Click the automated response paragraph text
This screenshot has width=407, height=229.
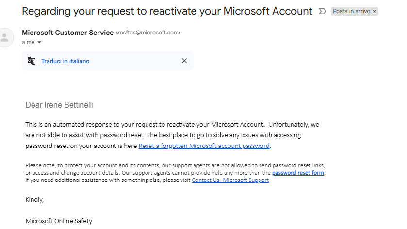(x=172, y=135)
